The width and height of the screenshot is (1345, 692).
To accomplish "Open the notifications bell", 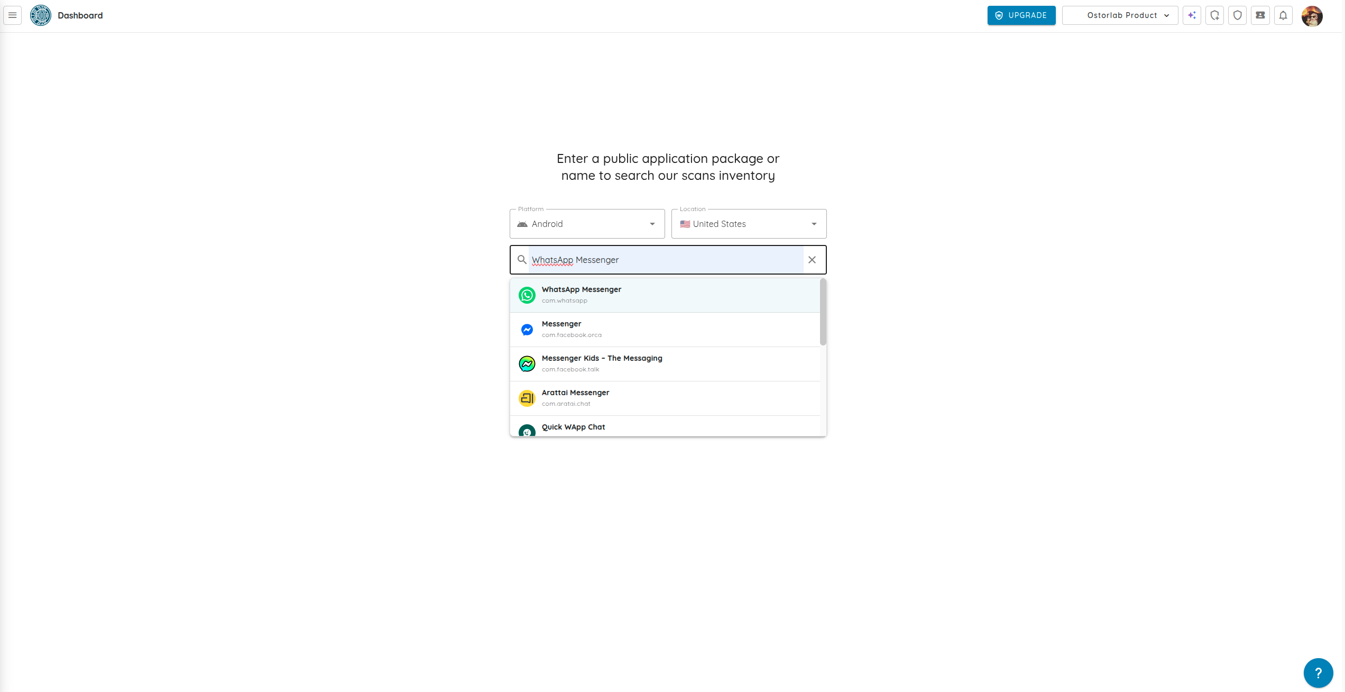I will click(1283, 15).
